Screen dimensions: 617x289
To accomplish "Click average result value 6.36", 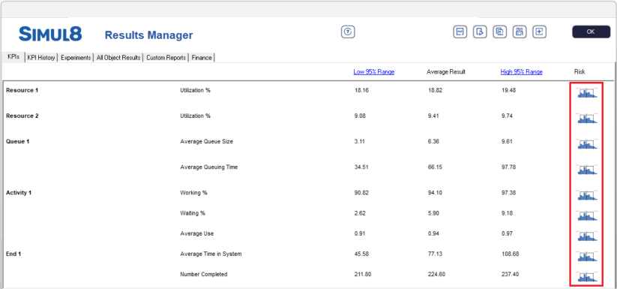I will [x=433, y=141].
